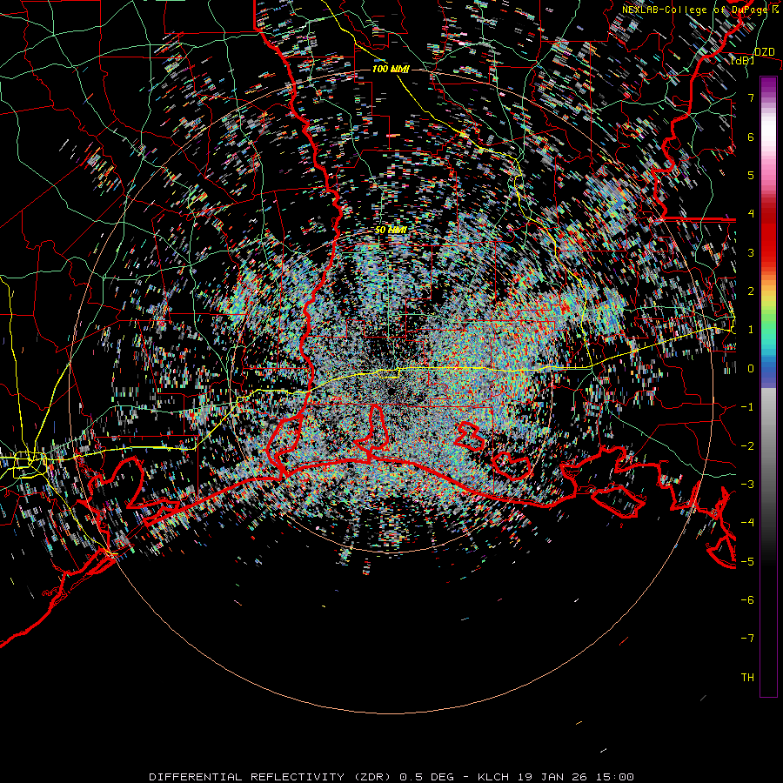
Task: Click the [dB] units label
Action: (743, 60)
